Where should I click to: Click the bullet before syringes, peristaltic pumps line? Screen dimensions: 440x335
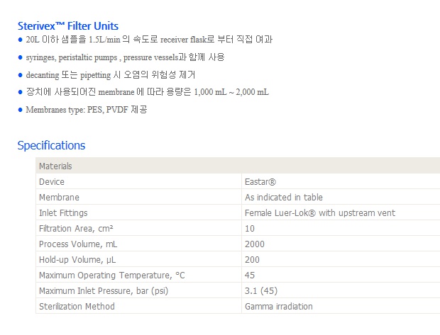20,57
